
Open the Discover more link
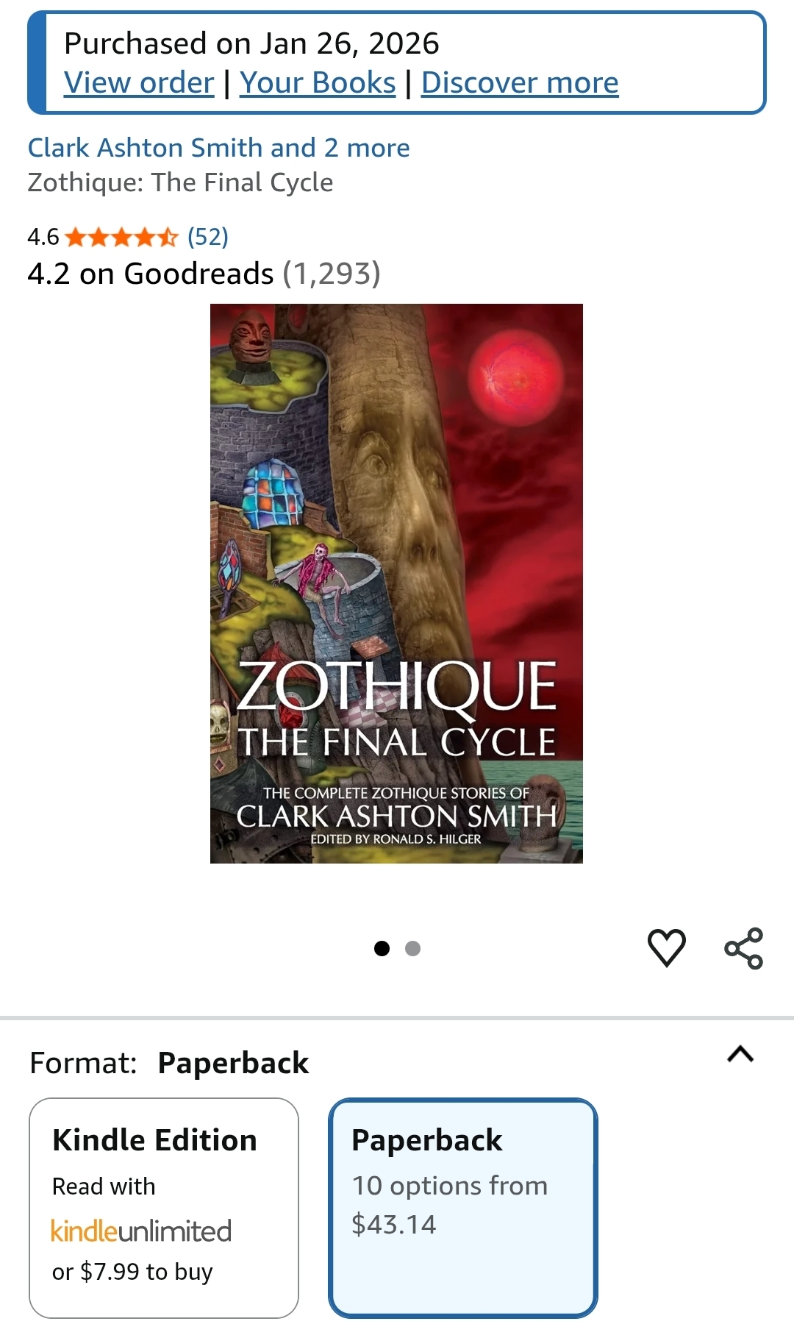(520, 82)
